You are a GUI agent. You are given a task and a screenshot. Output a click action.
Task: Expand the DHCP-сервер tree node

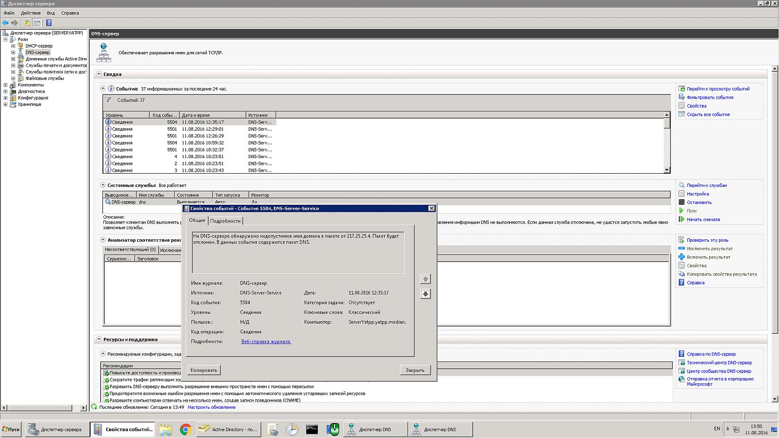coord(13,46)
